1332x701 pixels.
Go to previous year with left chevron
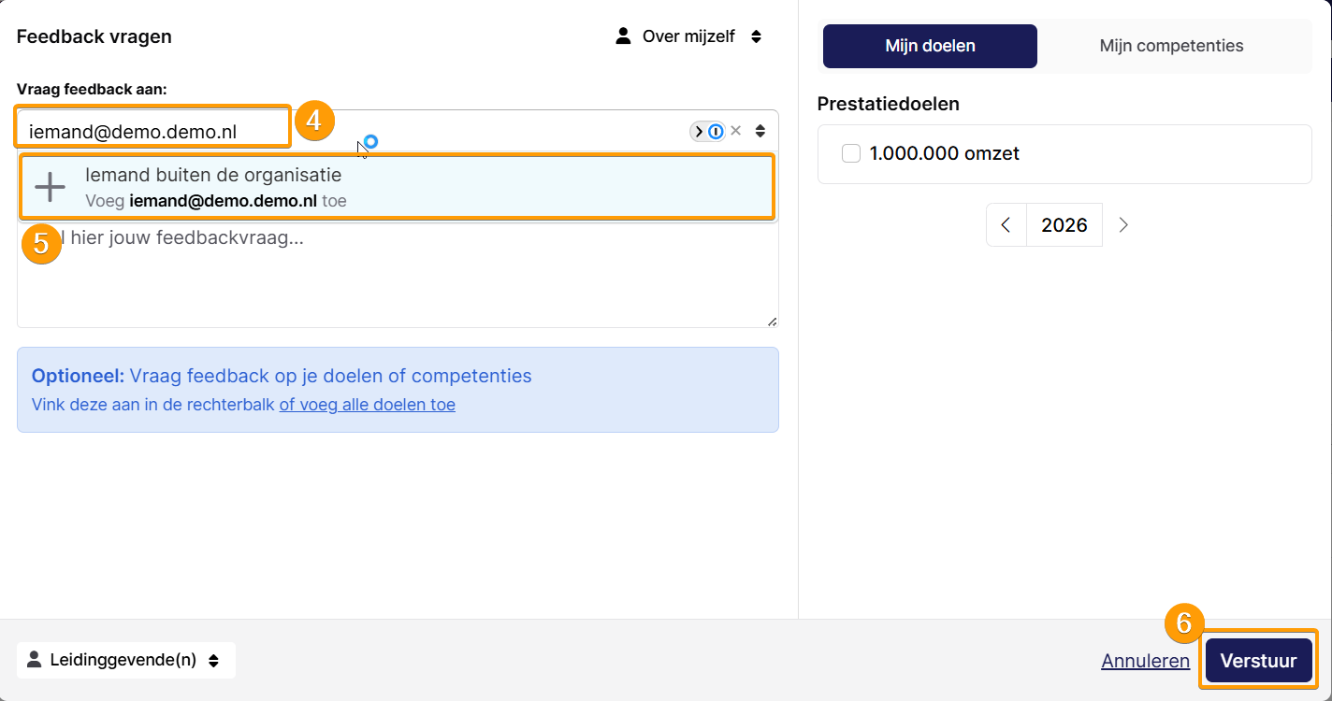[1006, 225]
